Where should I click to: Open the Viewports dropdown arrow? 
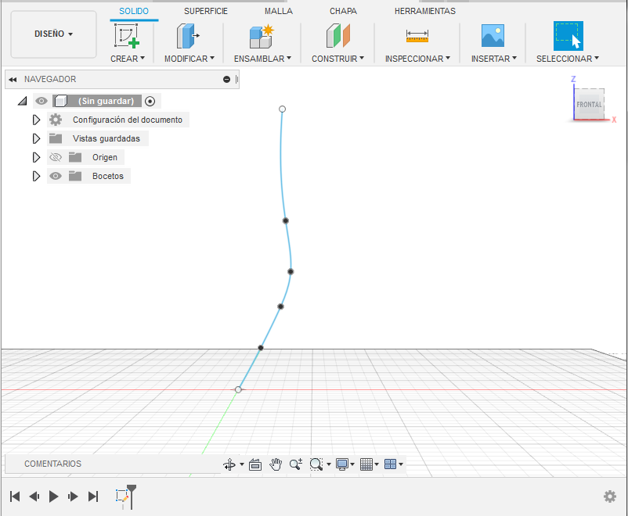(401, 464)
